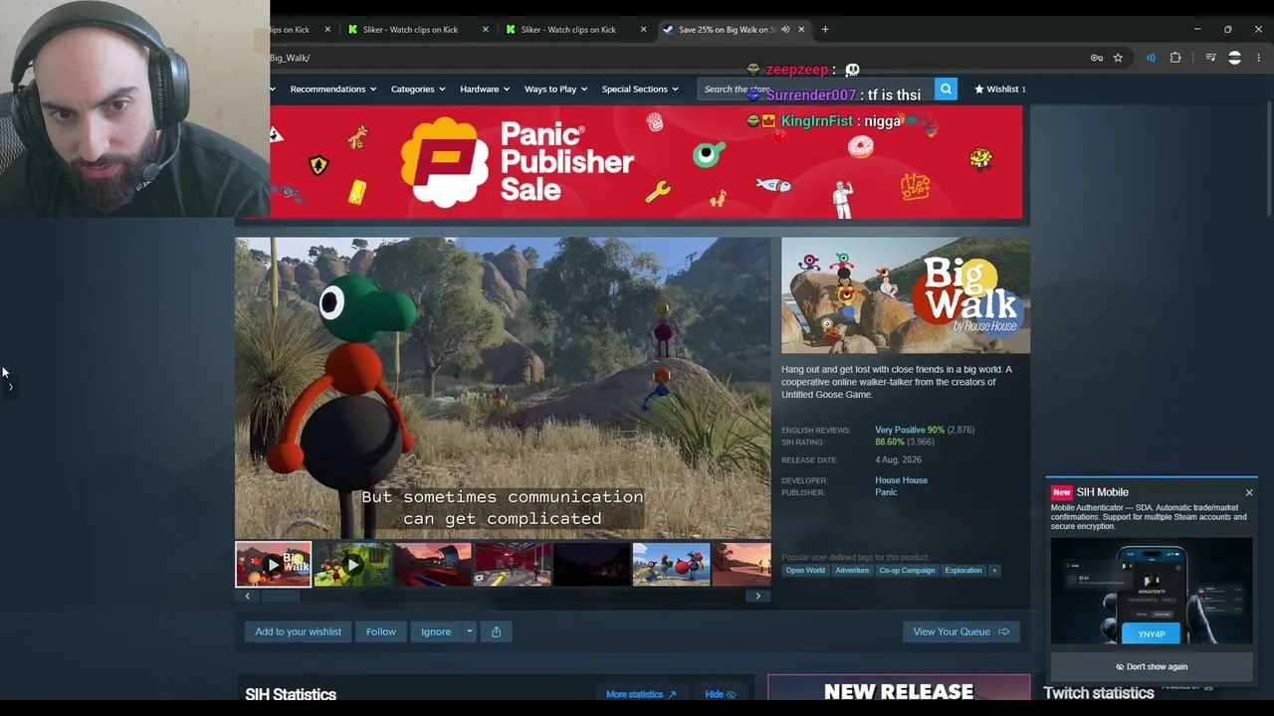This screenshot has height=716, width=1274.
Task: Select the red-interior screenshot thumbnail
Action: 512,565
